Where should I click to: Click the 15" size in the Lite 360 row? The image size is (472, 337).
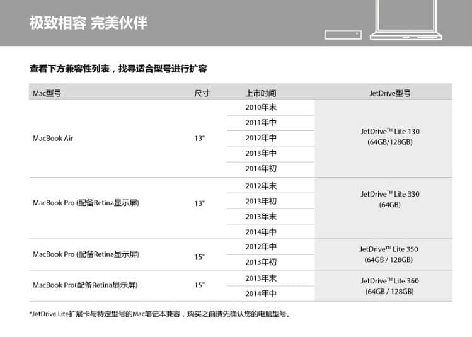pyautogui.click(x=200, y=285)
